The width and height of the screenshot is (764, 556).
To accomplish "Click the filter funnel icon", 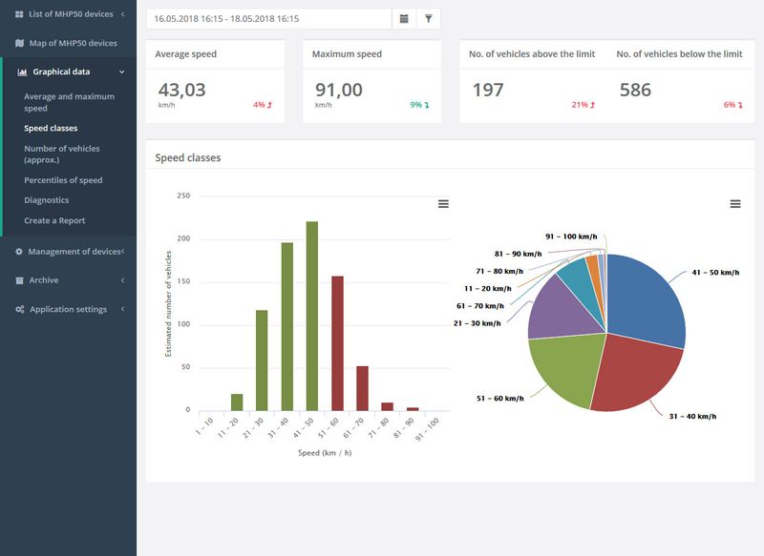I will [x=428, y=18].
